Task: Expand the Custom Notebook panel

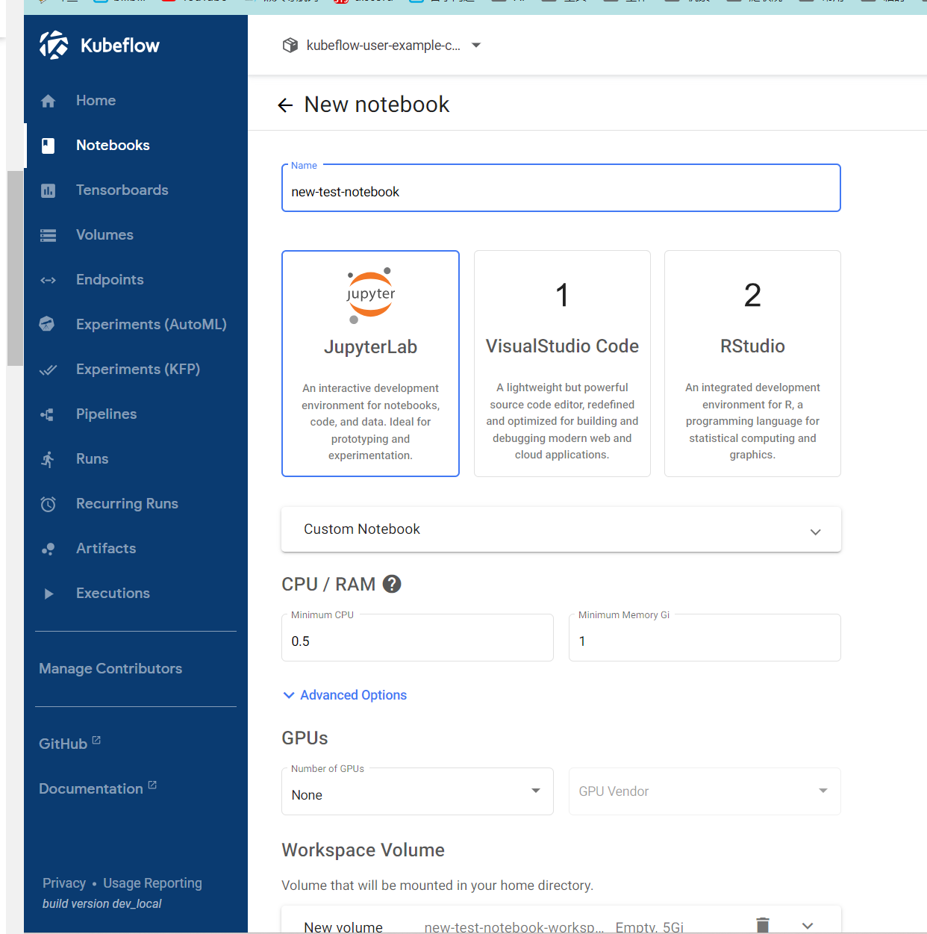Action: (x=561, y=529)
